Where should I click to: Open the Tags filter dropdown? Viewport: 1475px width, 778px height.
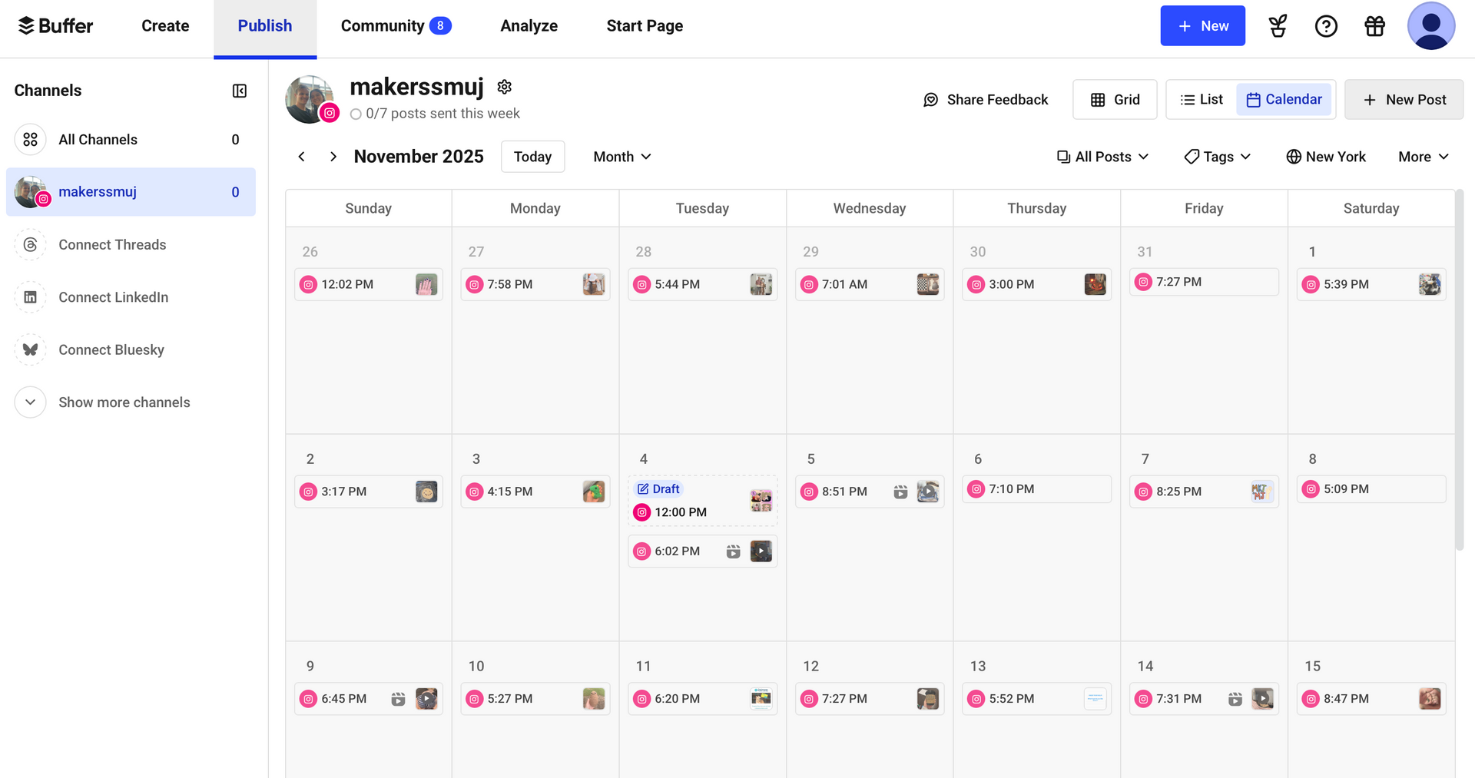pos(1217,156)
